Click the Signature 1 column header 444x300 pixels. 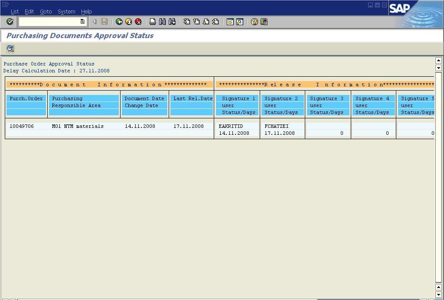pos(238,98)
